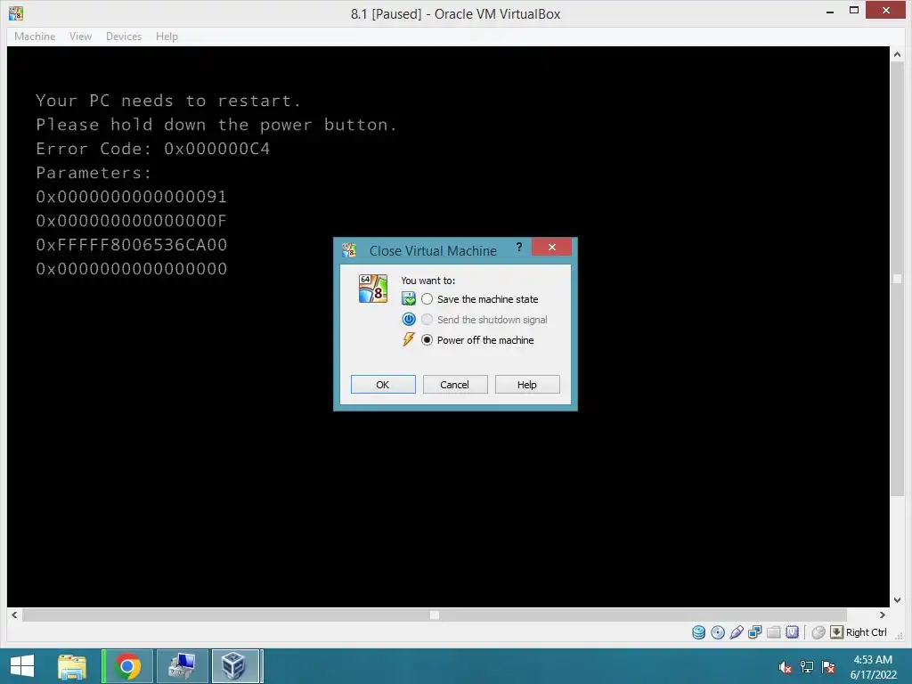The width and height of the screenshot is (912, 684).
Task: Click Cancel in Close Virtual Machine dialog
Action: click(x=455, y=385)
